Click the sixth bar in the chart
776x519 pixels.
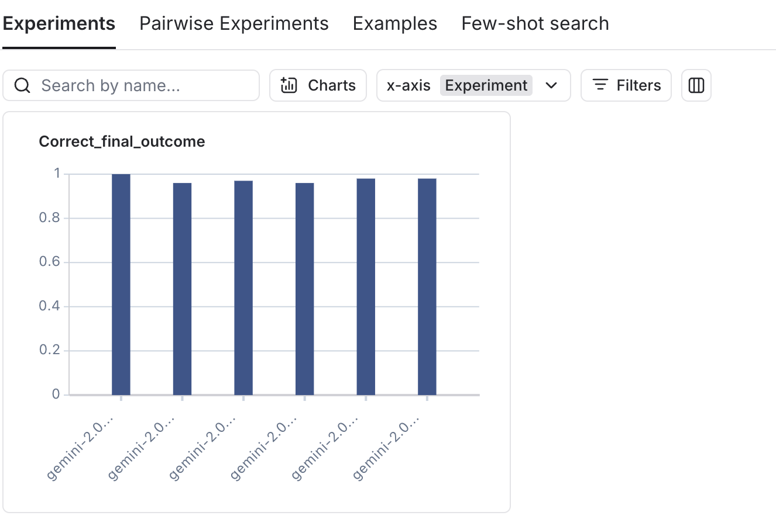427,286
